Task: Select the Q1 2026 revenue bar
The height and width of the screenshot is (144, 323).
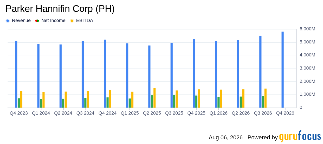Action: tap(216, 74)
